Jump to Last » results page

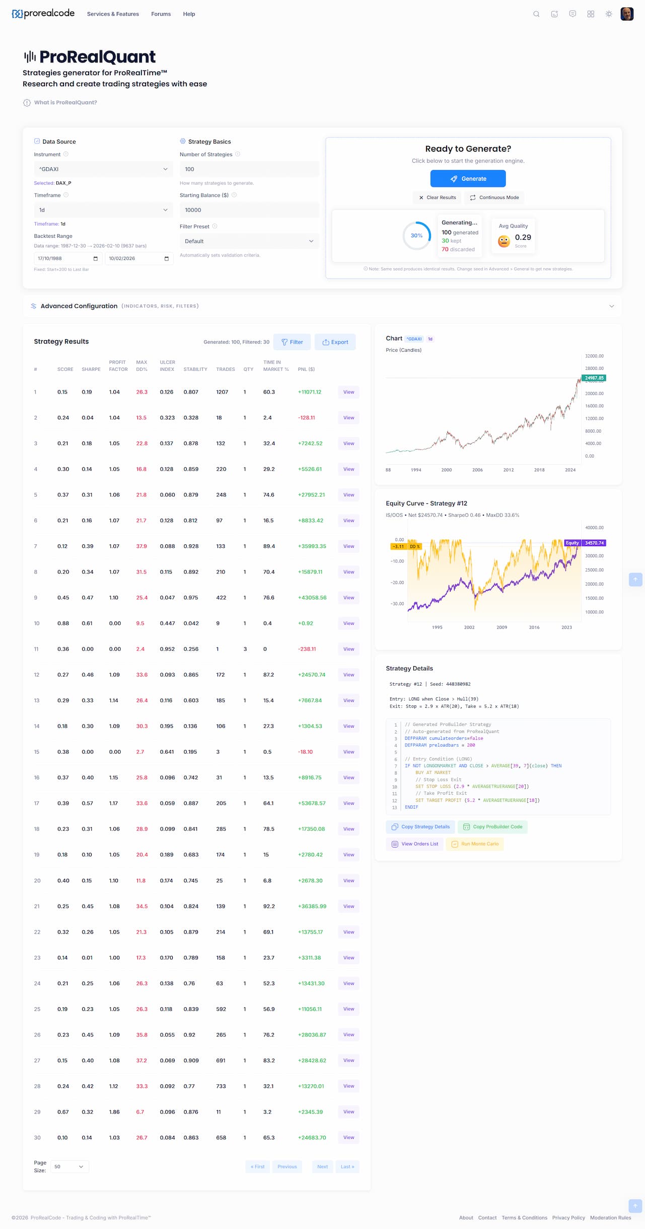pos(347,1167)
